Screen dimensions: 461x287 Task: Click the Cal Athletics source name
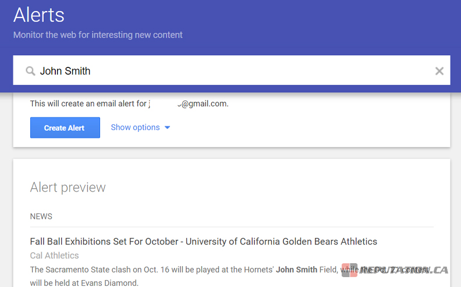pyautogui.click(x=54, y=256)
